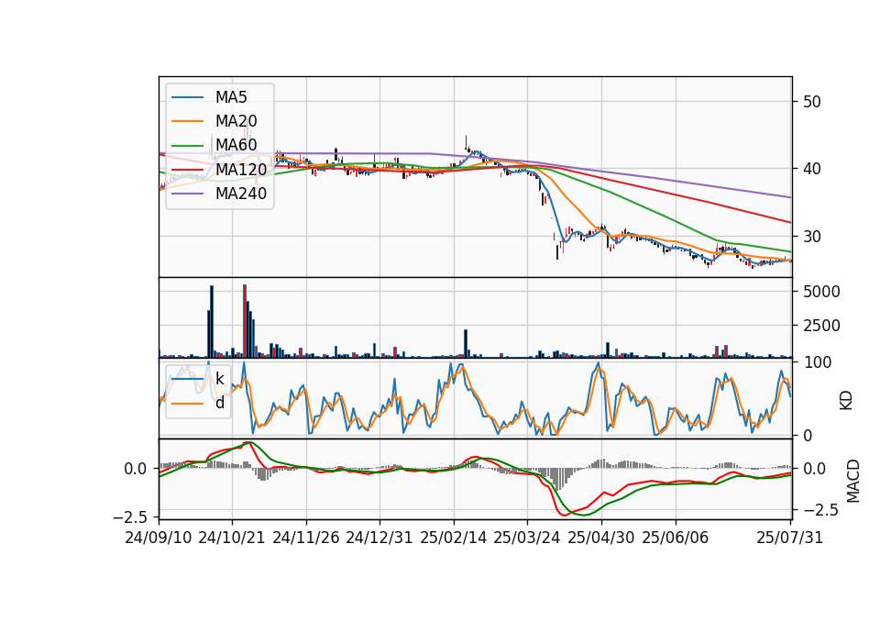Viewport: 880px width, 633px height.
Task: Click the 25/03/24 date axis label
Action: click(x=527, y=538)
